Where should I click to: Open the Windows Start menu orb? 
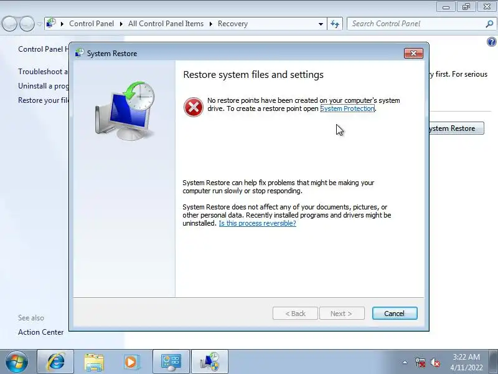pyautogui.click(x=17, y=362)
